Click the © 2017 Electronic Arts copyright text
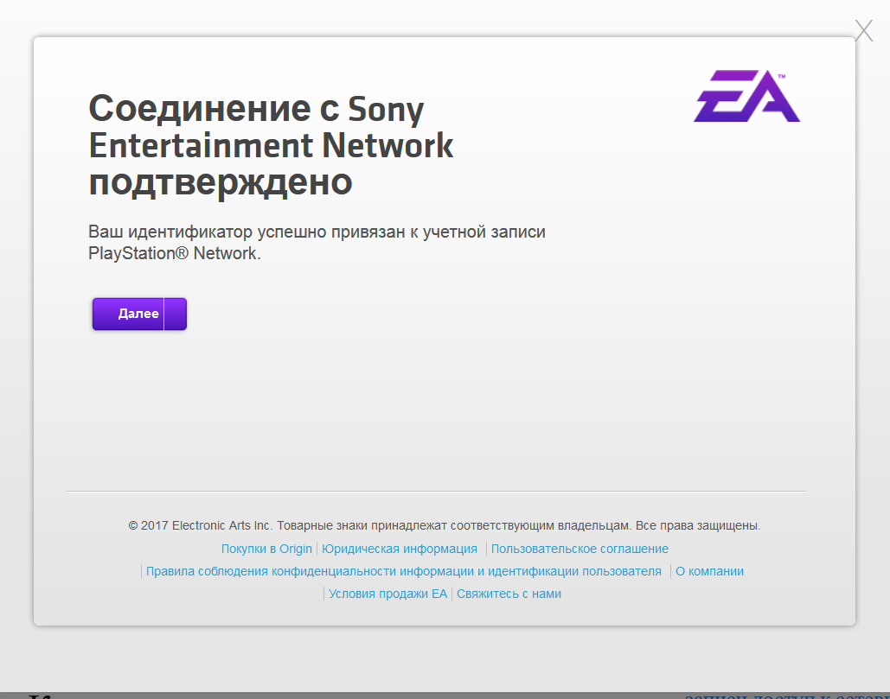 (x=445, y=525)
